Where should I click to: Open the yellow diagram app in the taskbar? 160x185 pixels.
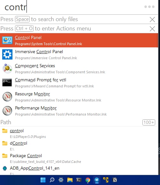[106, 180]
